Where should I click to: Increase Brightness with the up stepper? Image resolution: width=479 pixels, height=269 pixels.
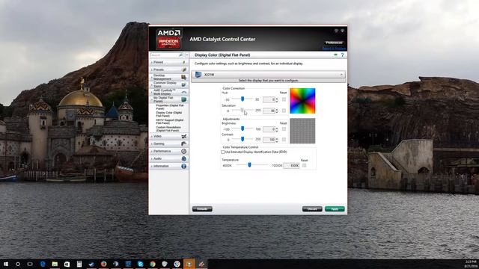click(x=277, y=128)
